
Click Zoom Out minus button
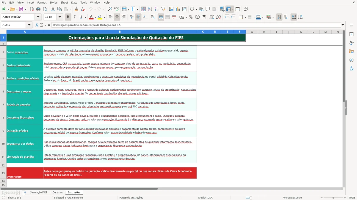(x=321, y=198)
